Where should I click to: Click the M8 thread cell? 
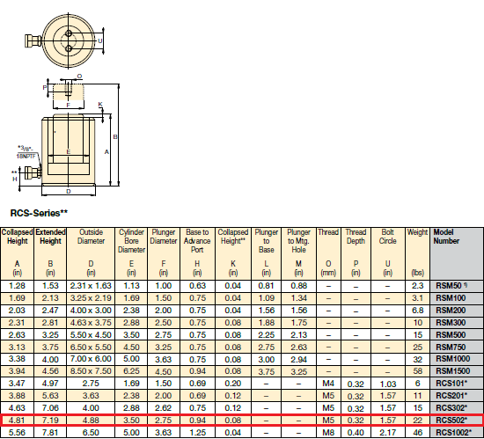328,433
